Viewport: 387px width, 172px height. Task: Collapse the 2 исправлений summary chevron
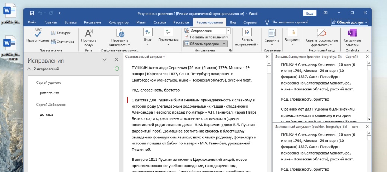click(x=29, y=69)
